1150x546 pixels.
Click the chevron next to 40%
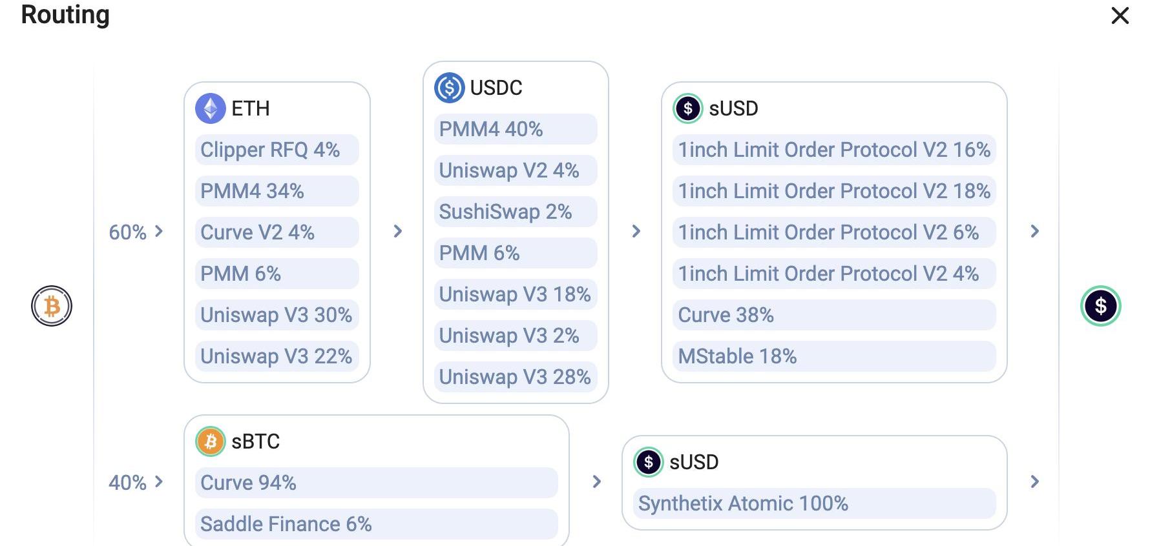coord(159,481)
